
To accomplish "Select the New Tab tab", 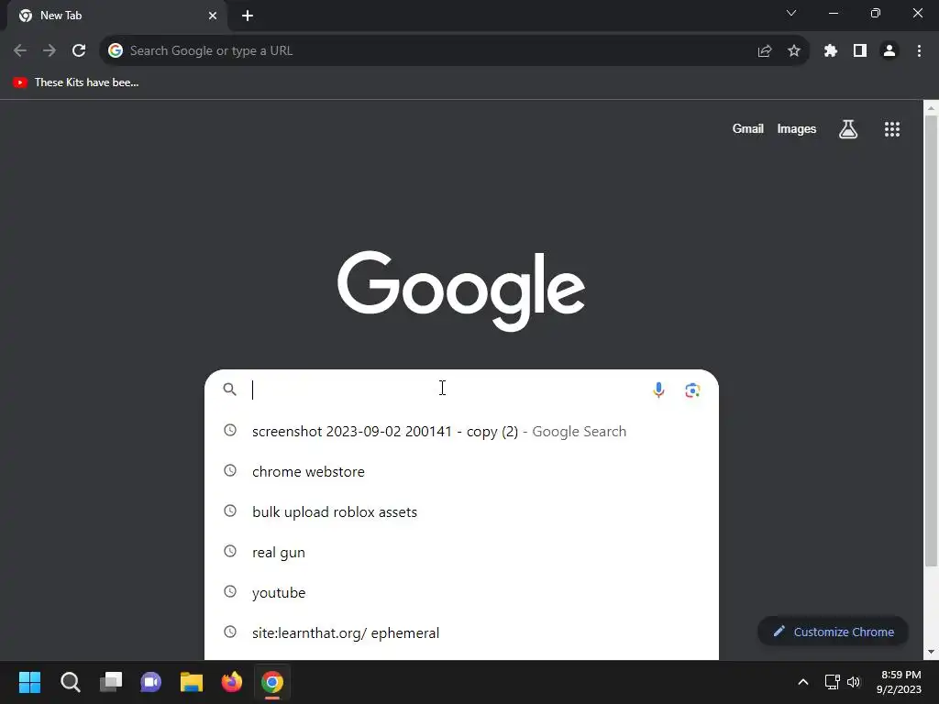I will pyautogui.click(x=116, y=16).
